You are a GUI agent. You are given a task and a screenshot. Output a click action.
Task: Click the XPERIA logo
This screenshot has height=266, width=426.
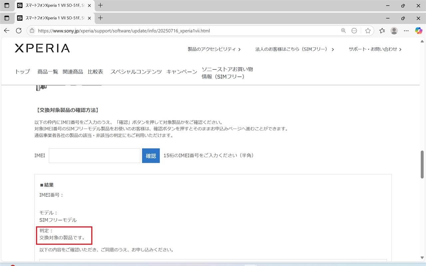pos(42,48)
